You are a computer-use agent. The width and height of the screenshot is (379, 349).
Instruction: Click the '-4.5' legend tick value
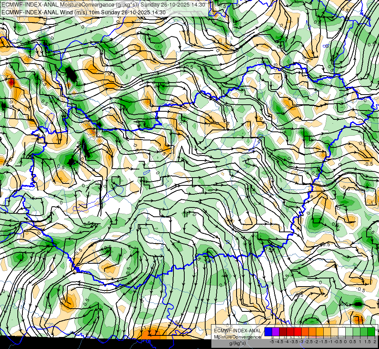point(279,342)
